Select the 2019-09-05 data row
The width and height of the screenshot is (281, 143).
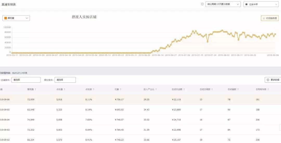tap(140, 110)
